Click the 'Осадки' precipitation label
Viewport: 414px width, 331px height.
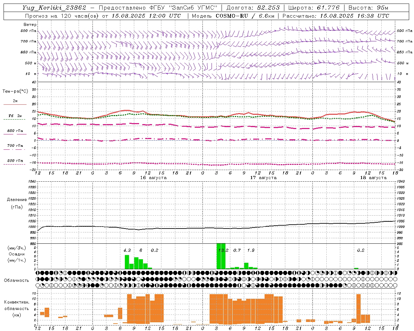[16, 254]
